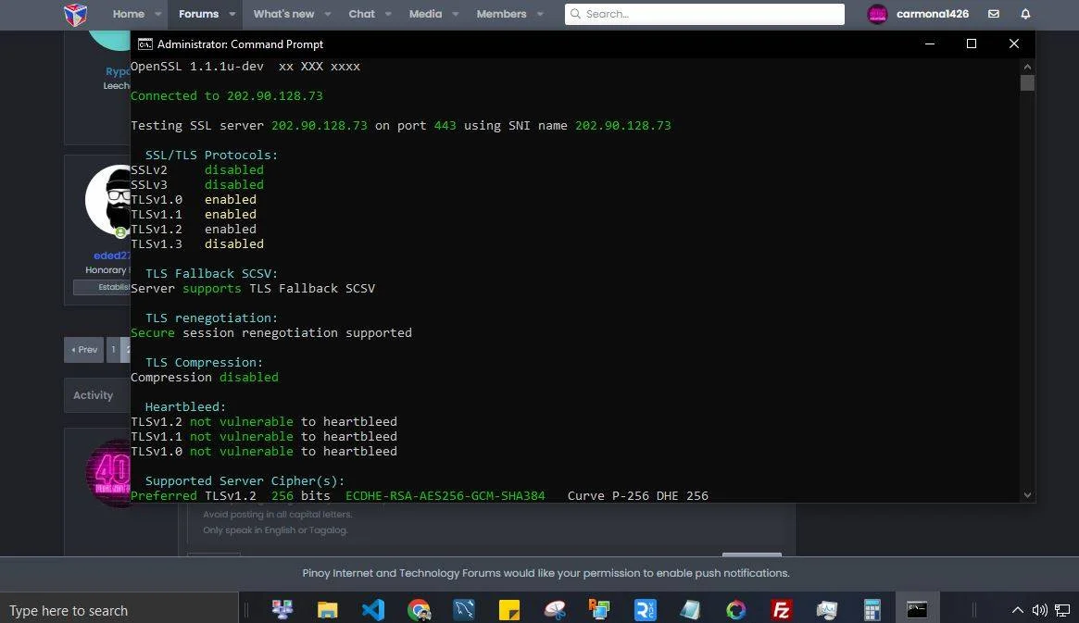
Task: Expand the Home dropdown arrow
Action: point(157,14)
